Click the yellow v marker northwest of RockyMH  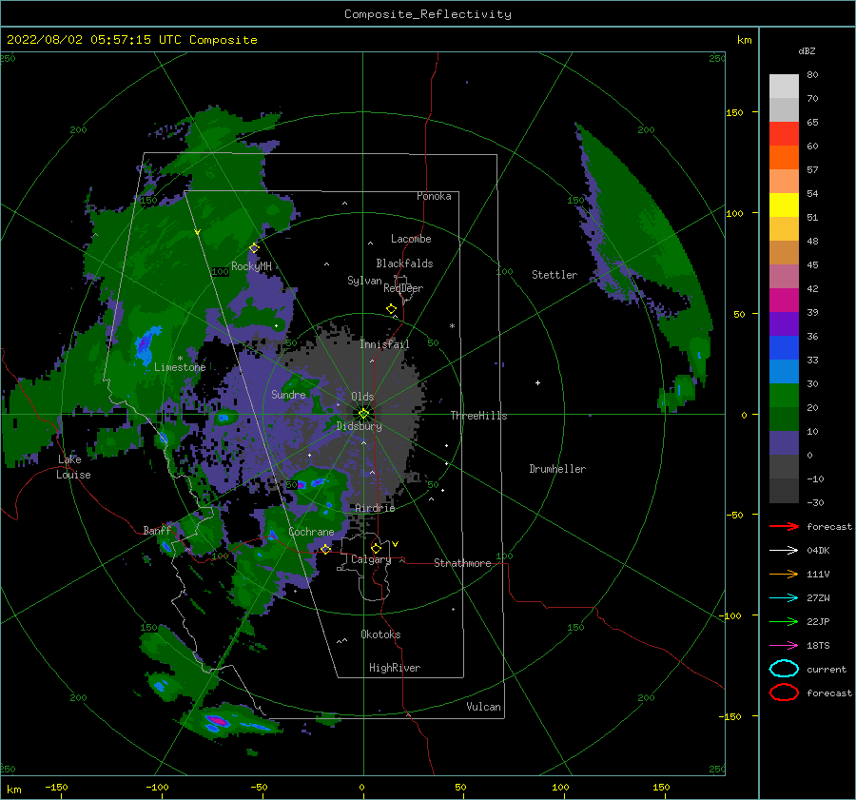(197, 233)
